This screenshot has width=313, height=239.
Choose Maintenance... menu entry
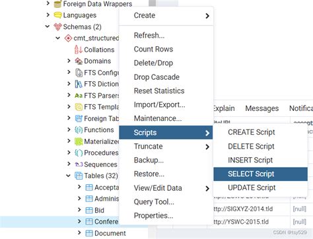tap(166, 118)
